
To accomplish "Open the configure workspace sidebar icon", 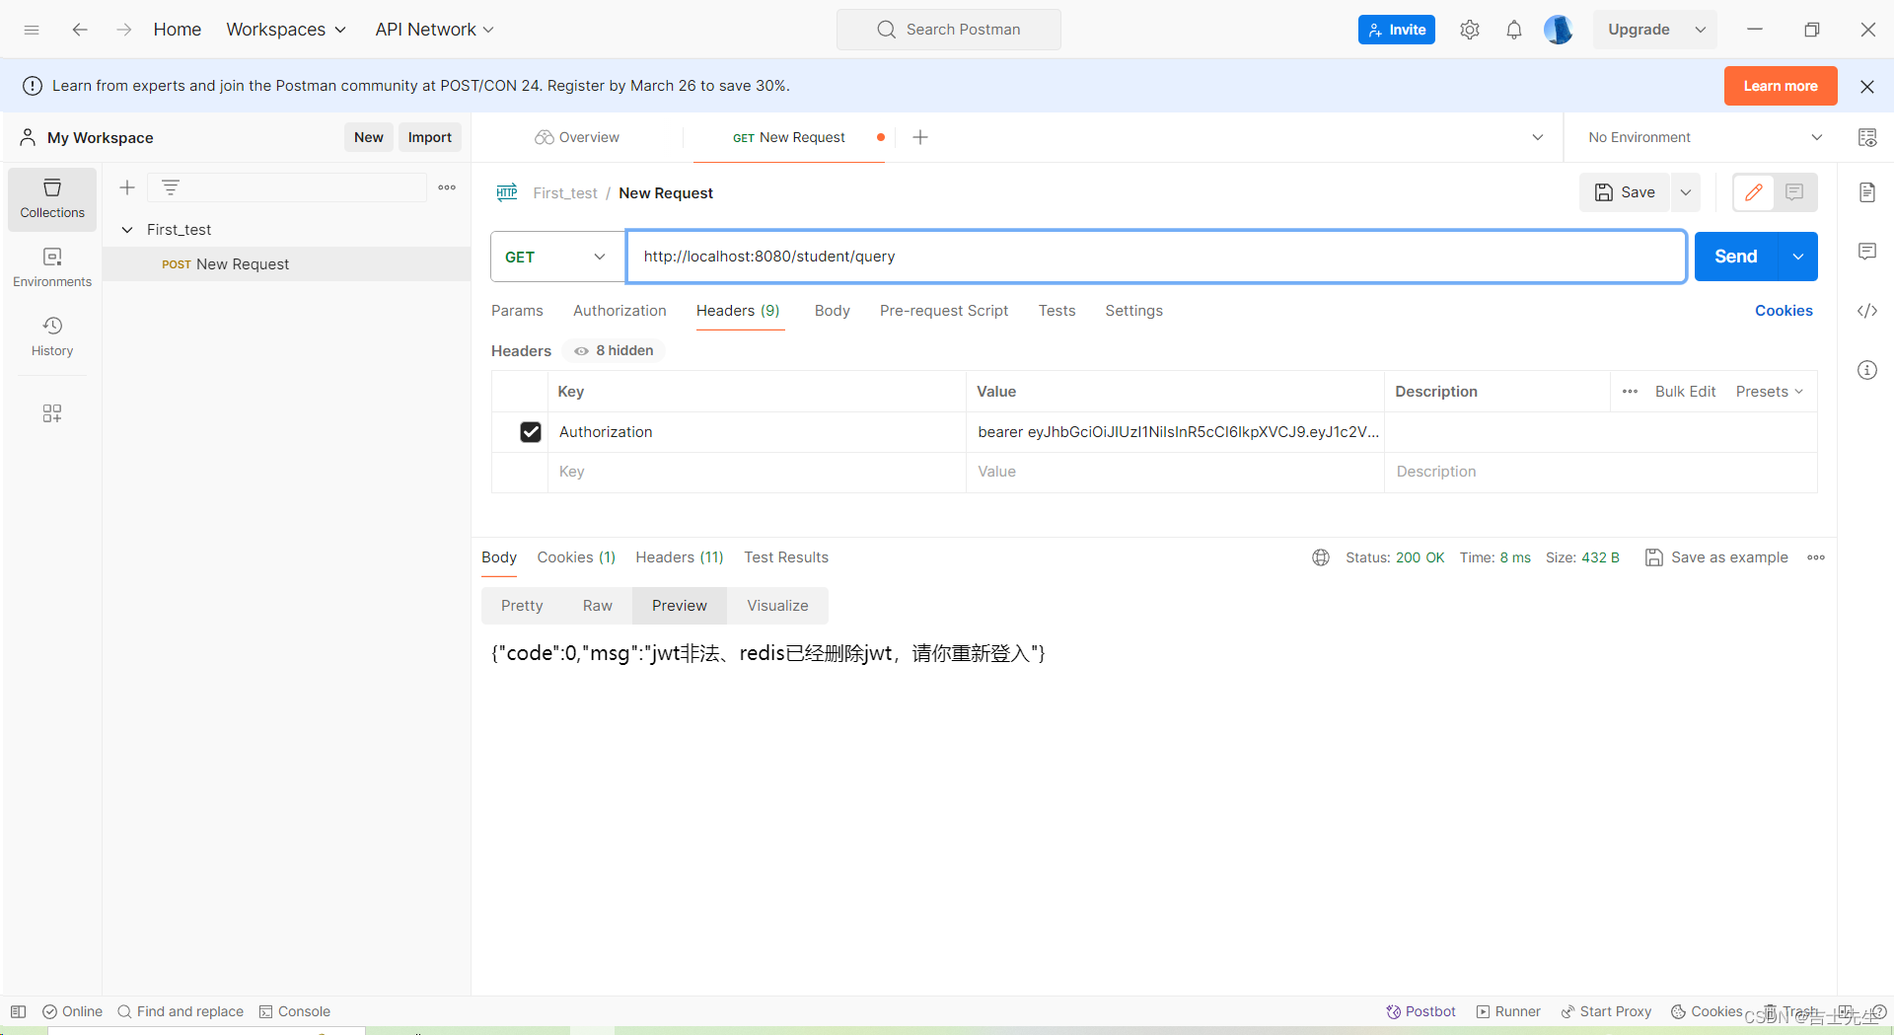I will (52, 413).
